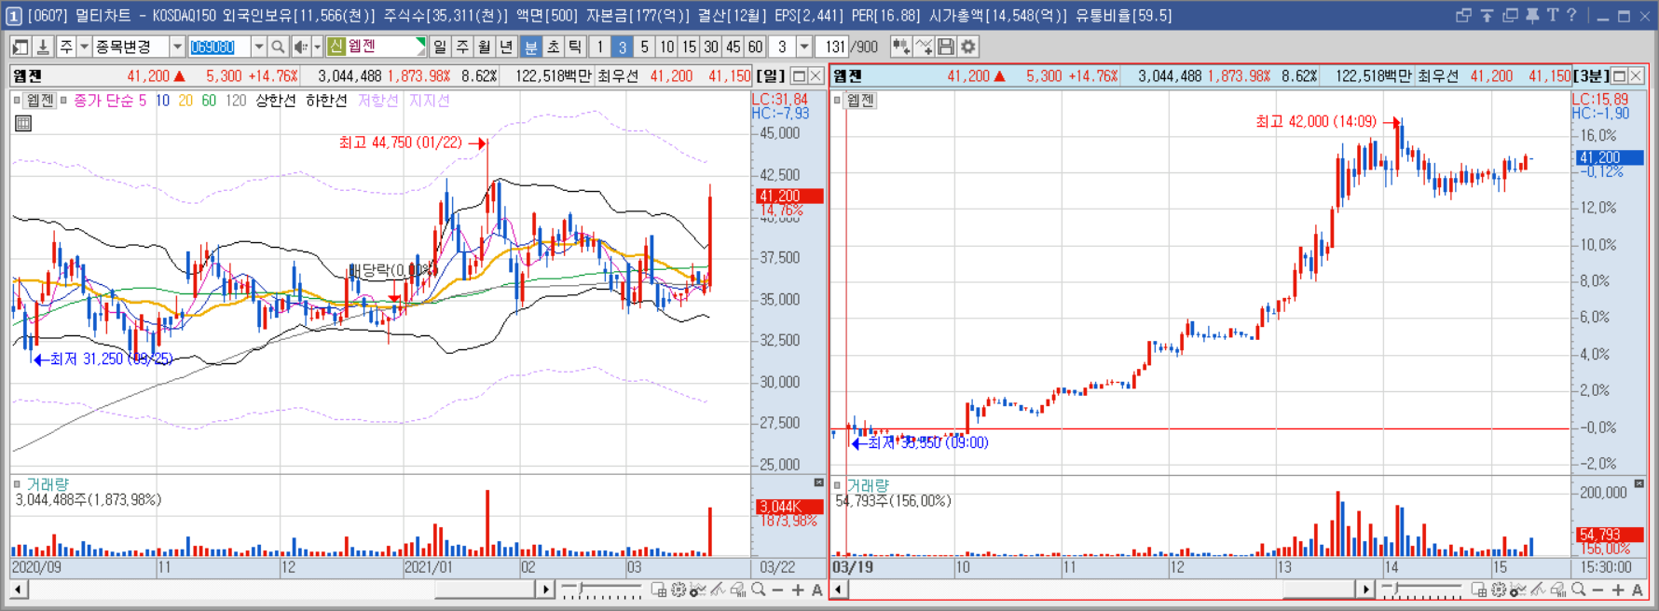Click title bar always-on-top arrow icon
The height and width of the screenshot is (611, 1659).
(1487, 16)
